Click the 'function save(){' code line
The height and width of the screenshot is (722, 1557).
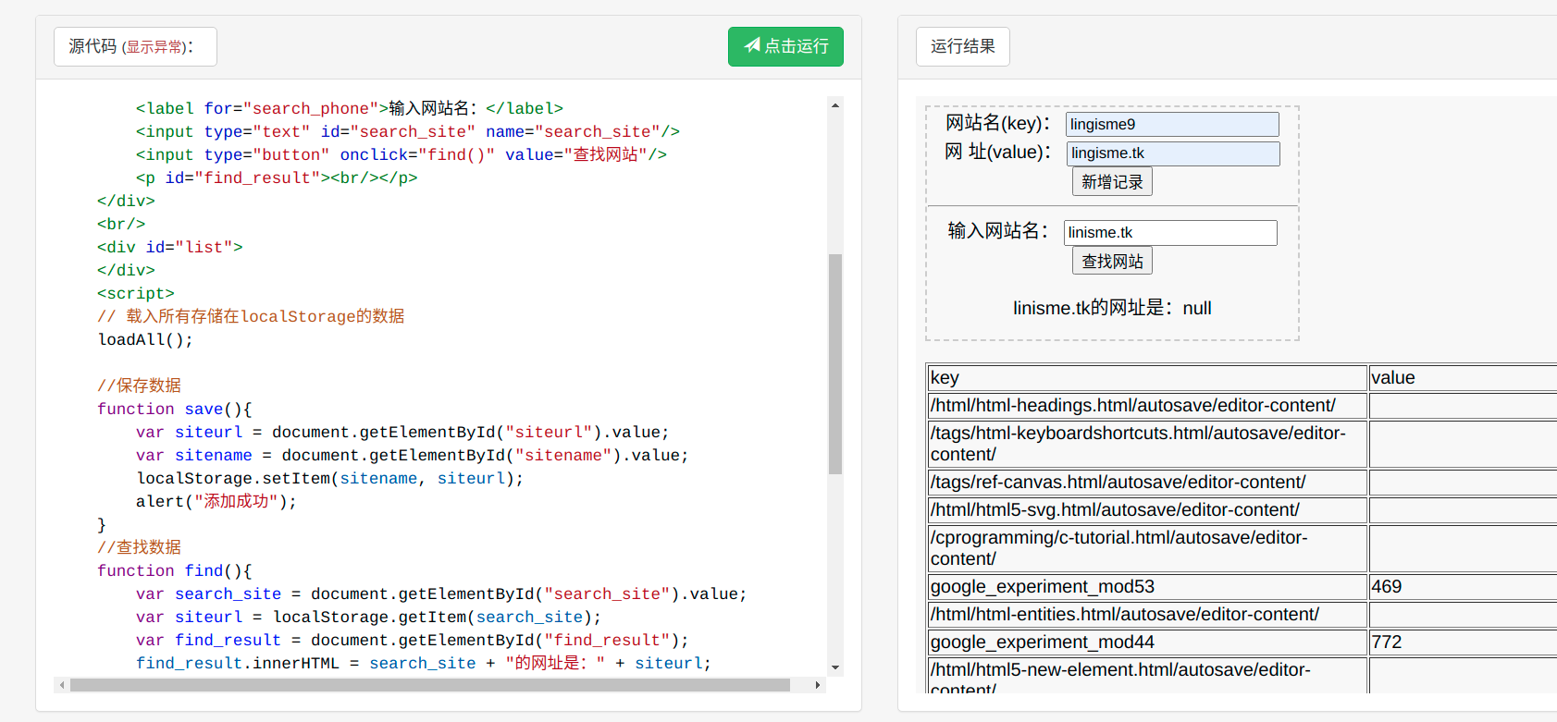tap(175, 409)
